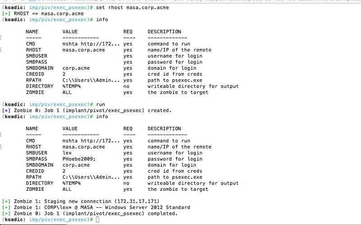
Task: Click RPATH value 'C:\\Users\\Admin...' in second table
Action: [91, 177]
